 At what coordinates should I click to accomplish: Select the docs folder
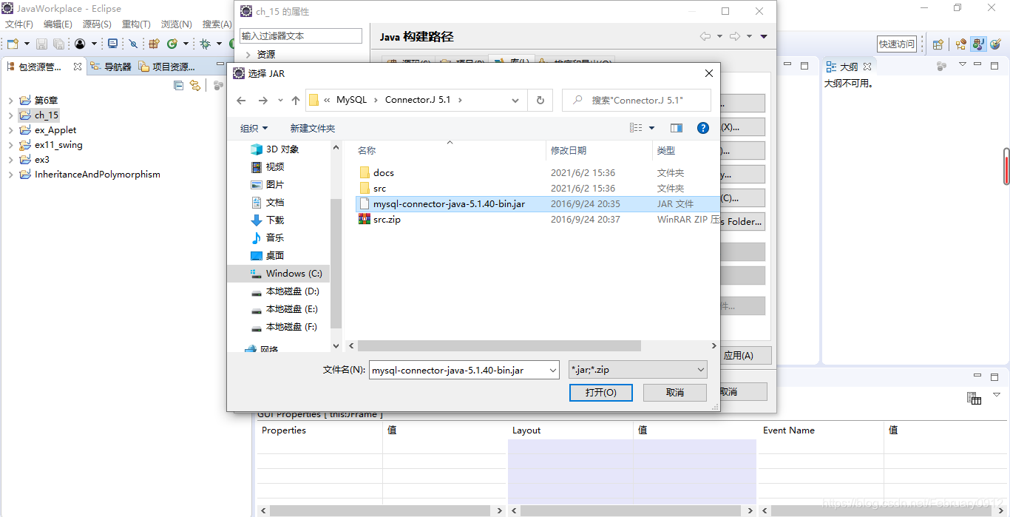(x=537, y=172)
